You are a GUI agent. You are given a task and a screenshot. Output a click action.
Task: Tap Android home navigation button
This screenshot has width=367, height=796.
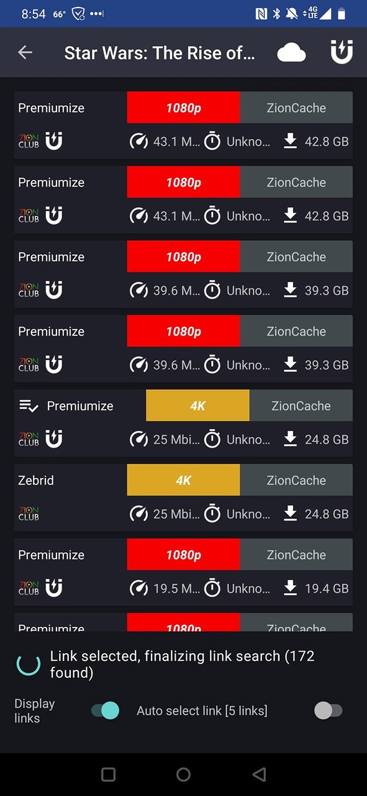[183, 774]
